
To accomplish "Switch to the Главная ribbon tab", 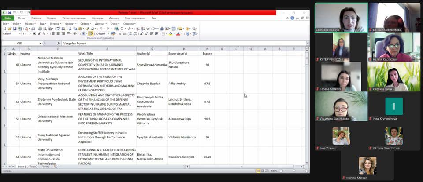I will pos(36,18).
